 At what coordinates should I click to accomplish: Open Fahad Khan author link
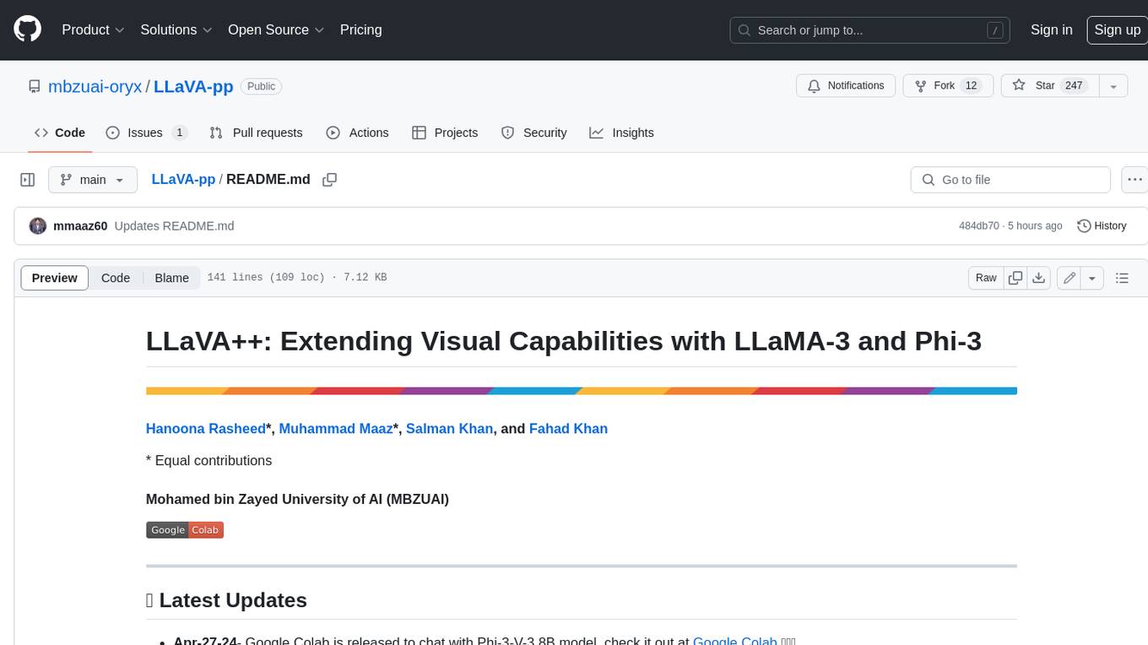[x=568, y=429]
